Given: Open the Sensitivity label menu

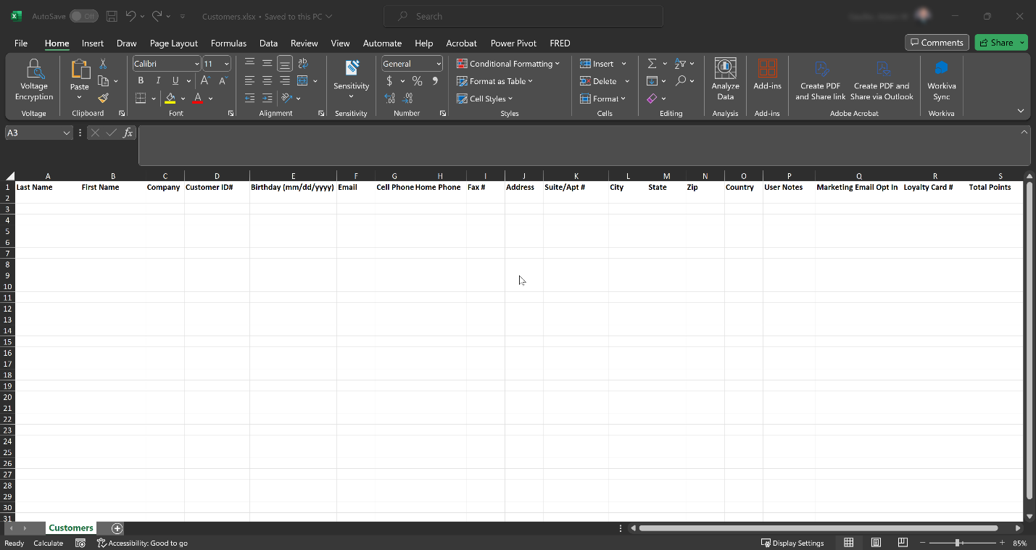Looking at the screenshot, I should click(x=352, y=80).
